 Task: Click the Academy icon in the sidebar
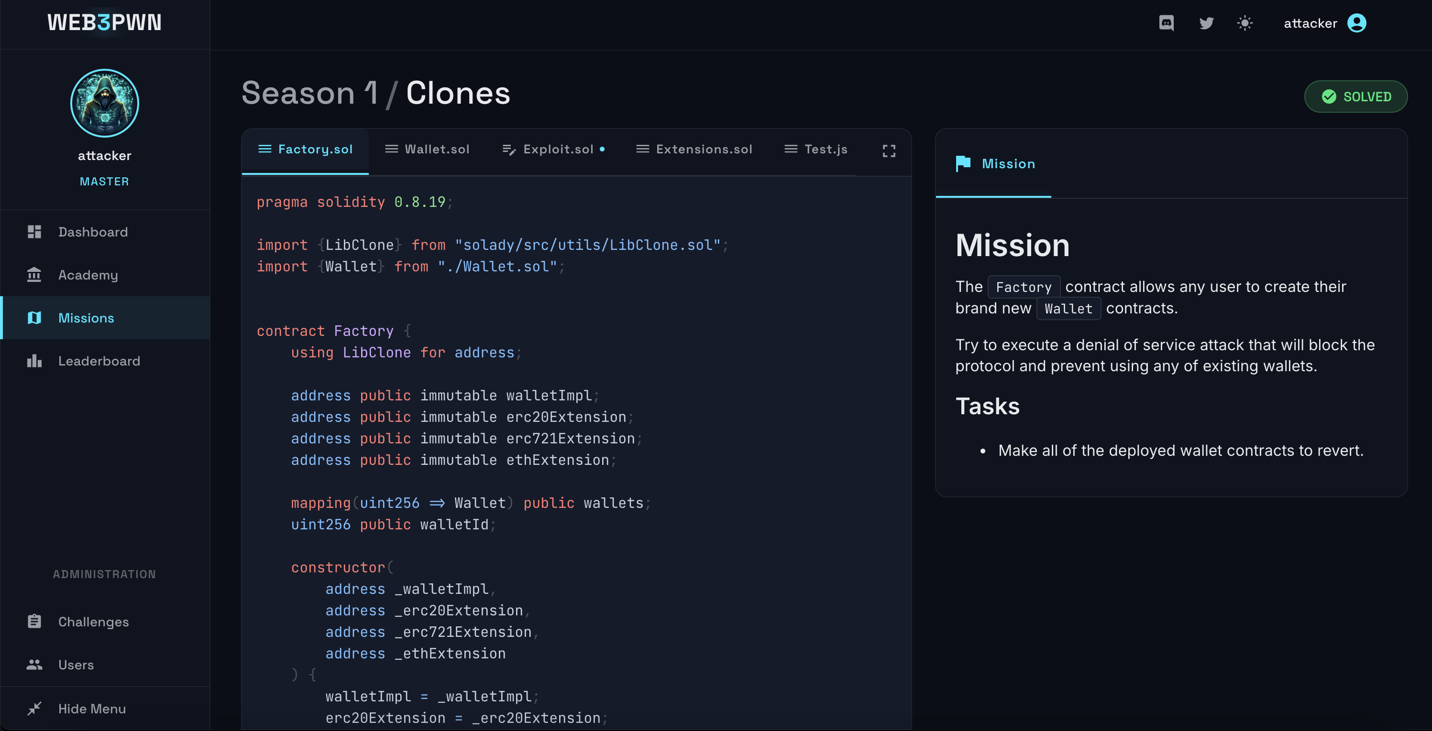pyautogui.click(x=34, y=274)
